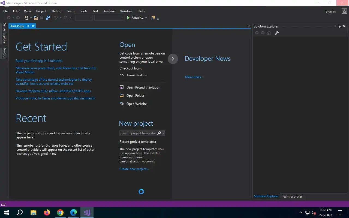
Task: Click the Navigate Backward arrow in toolbar
Action: pos(9,18)
